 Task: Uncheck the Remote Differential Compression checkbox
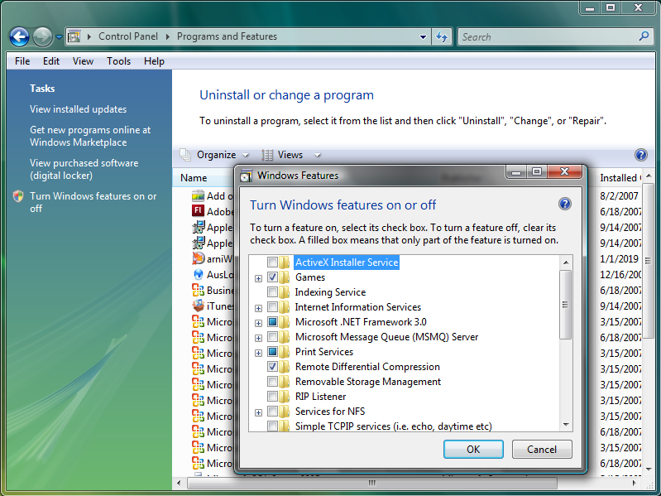pyautogui.click(x=272, y=367)
